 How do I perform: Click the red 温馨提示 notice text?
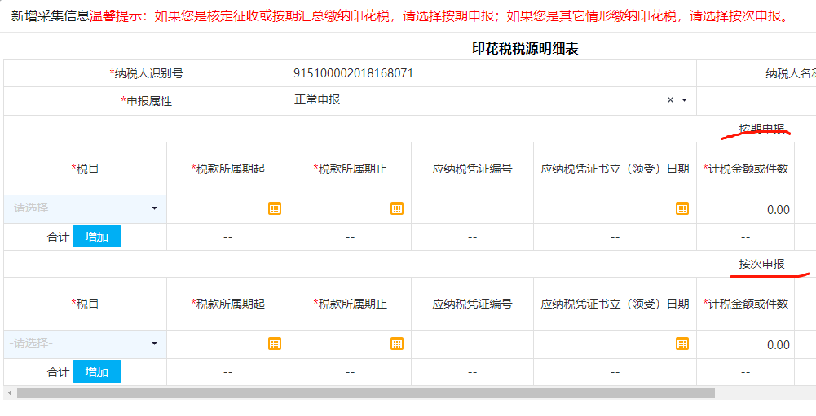(x=439, y=16)
